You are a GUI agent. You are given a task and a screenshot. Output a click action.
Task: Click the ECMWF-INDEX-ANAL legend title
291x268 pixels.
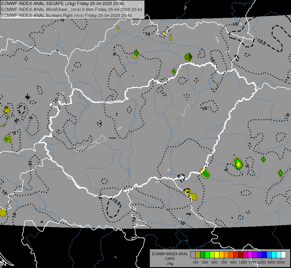coord(170,254)
